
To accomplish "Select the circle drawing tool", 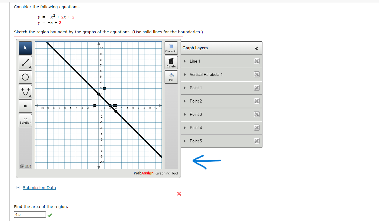I will click(25, 77).
